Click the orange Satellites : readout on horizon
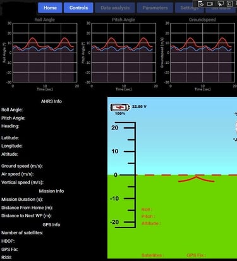 [x=153, y=255]
